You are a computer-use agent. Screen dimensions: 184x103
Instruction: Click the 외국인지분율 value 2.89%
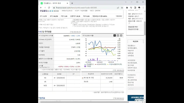78,63
